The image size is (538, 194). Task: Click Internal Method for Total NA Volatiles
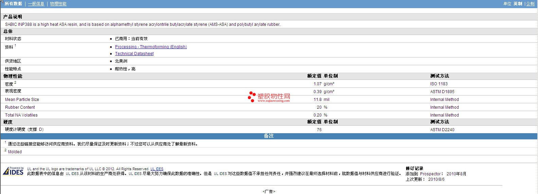(444, 115)
